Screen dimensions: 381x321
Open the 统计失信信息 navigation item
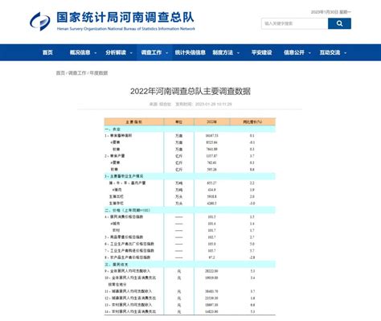point(190,52)
